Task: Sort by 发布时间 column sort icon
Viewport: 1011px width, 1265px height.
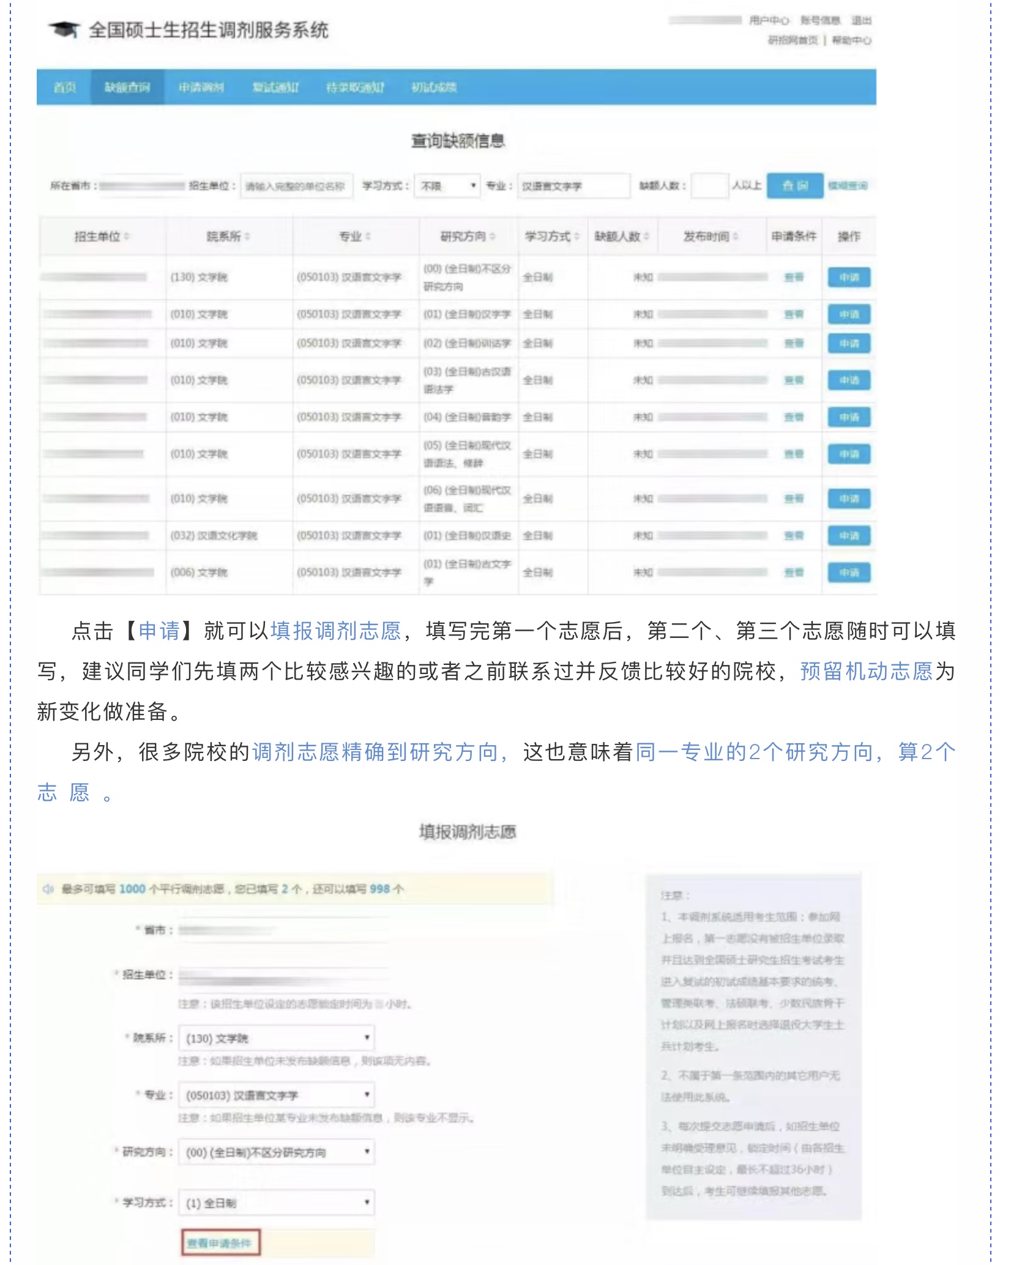Action: click(x=736, y=236)
